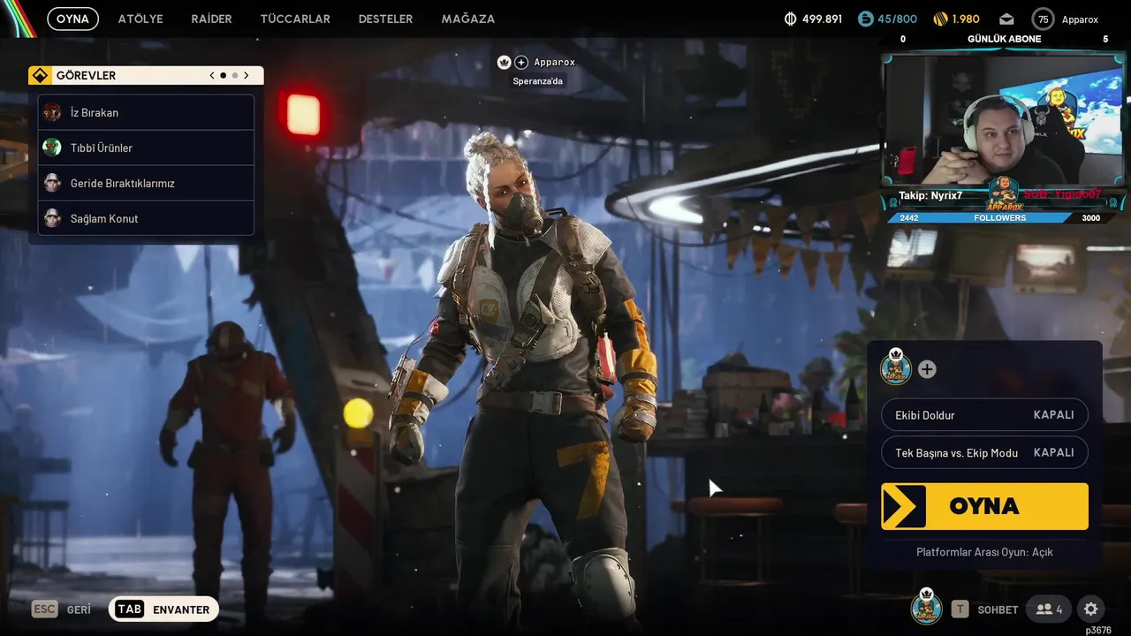
Task: Open the OYNA tab in top navigation
Action: (x=72, y=19)
